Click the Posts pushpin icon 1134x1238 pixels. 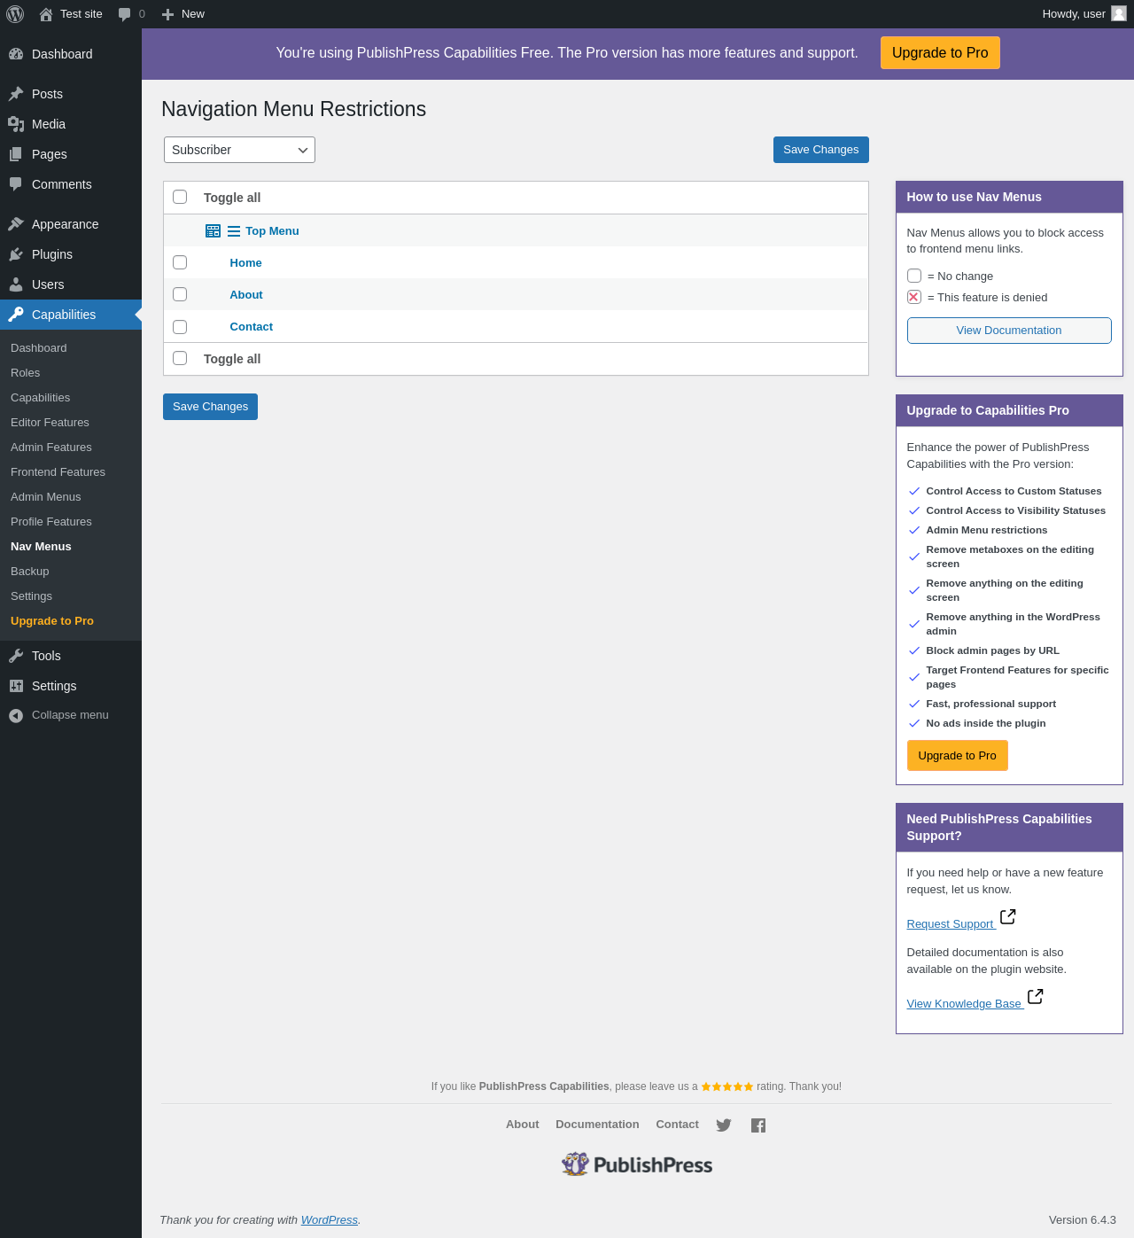point(16,94)
